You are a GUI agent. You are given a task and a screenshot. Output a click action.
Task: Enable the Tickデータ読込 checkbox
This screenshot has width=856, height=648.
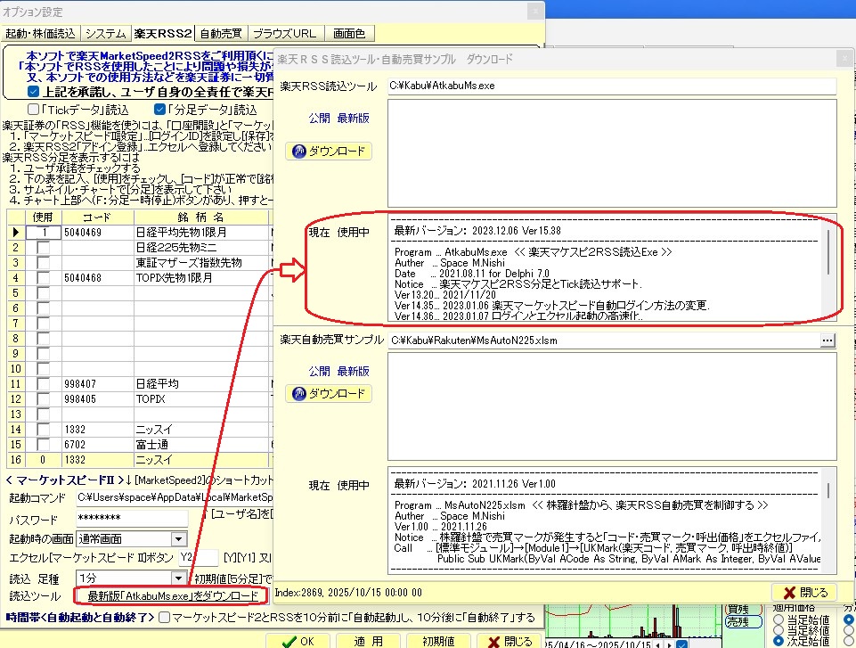[x=34, y=110]
